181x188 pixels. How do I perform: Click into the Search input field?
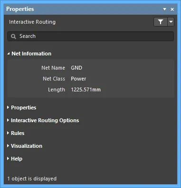[90, 36]
